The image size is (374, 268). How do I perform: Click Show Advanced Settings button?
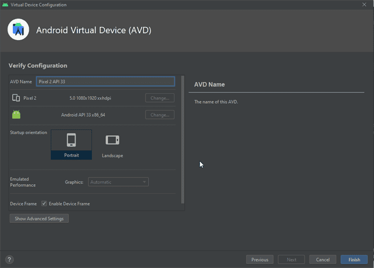click(x=39, y=218)
